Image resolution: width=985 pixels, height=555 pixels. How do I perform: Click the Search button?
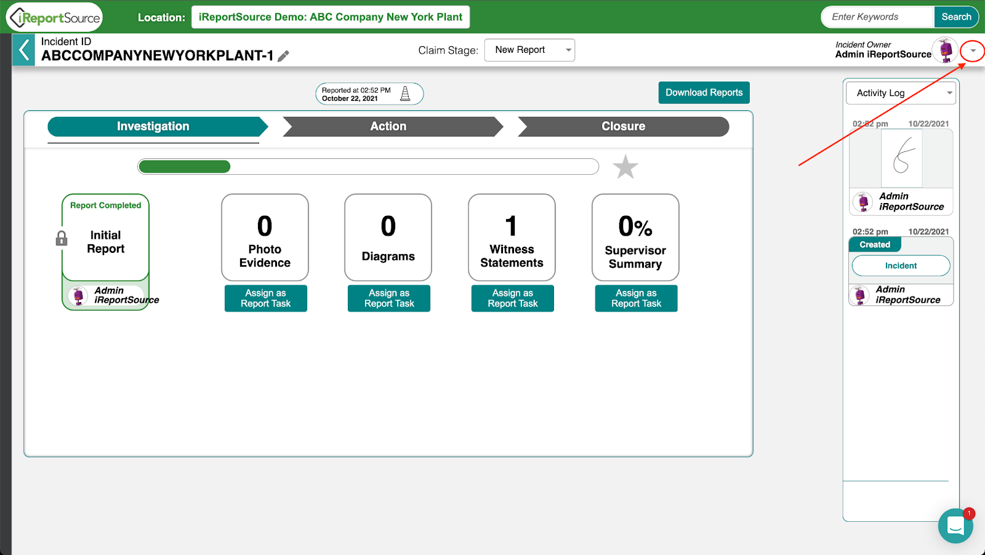956,17
